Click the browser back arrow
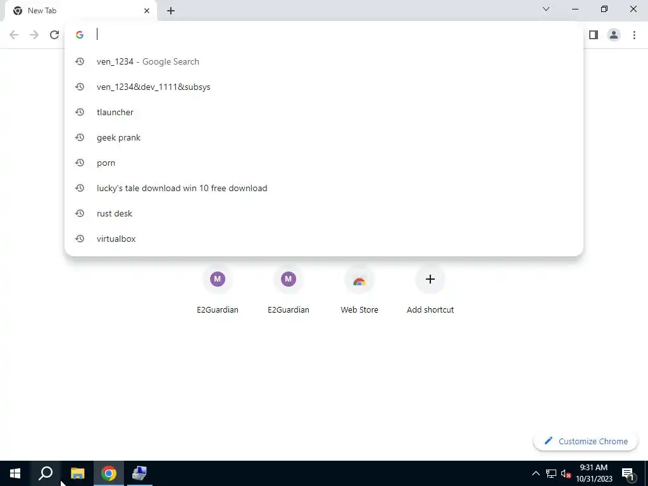 (14, 35)
